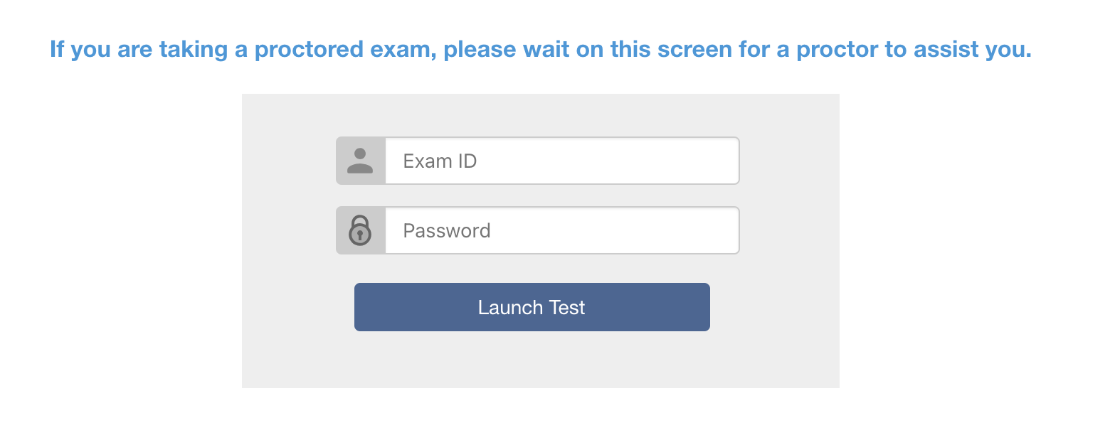Click blank white area below login panel
Screen dimensions: 1110x445
tap(541, 418)
